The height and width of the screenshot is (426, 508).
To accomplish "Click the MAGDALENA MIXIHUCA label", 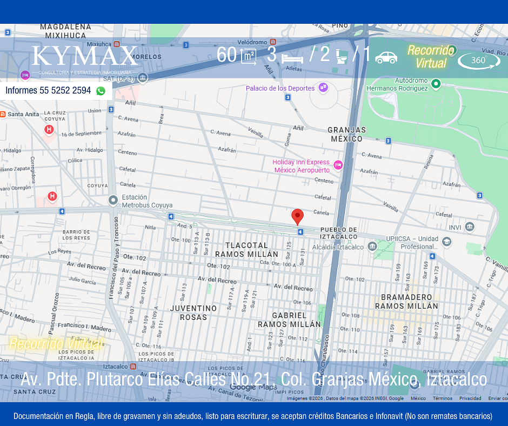I will pos(66,31).
